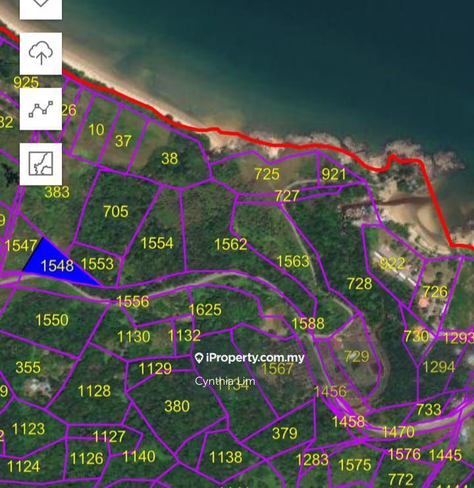Image resolution: width=474 pixels, height=488 pixels.
Task: Click on land parcel 1562
Action: 230,244
